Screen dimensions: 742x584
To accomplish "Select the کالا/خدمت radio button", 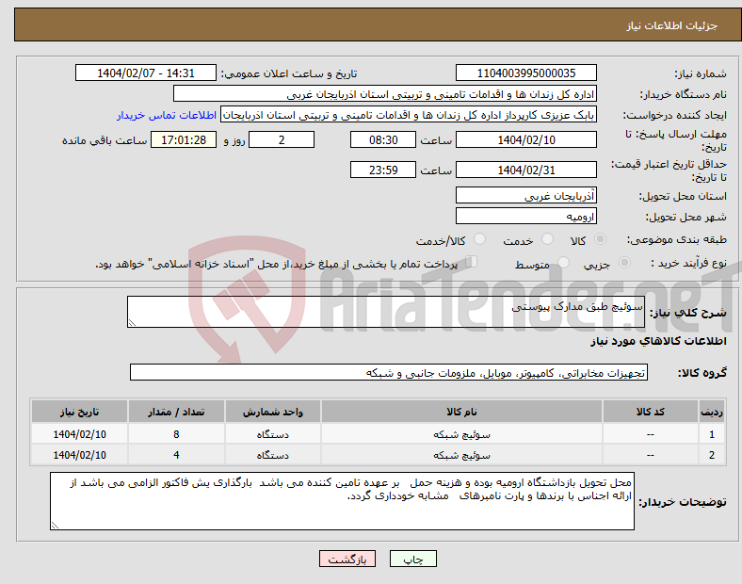I will [480, 239].
